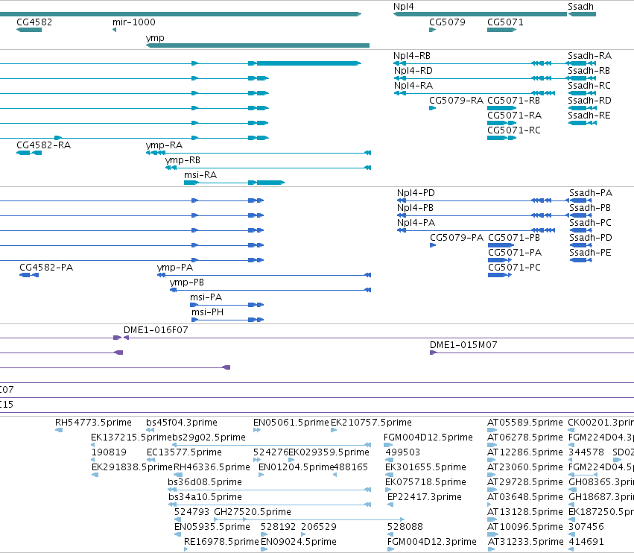The image size is (634, 553).
Task: Click the mir-1000 gene label
Action: (x=134, y=22)
